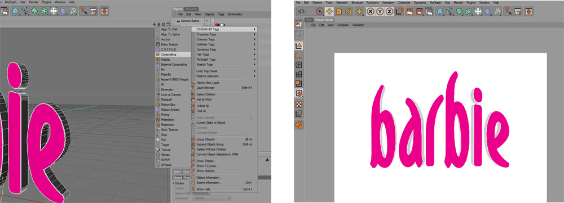The width and height of the screenshot is (564, 203).
Task: Open the Tags menu in Objects panel
Action: coord(221,14)
